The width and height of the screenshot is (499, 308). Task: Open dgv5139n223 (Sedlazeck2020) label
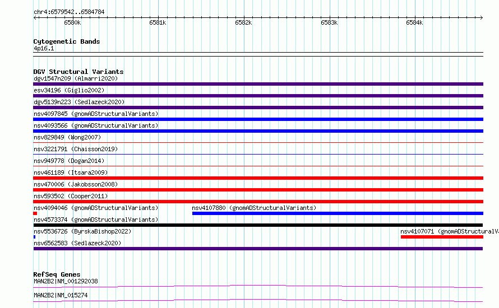coord(79,102)
